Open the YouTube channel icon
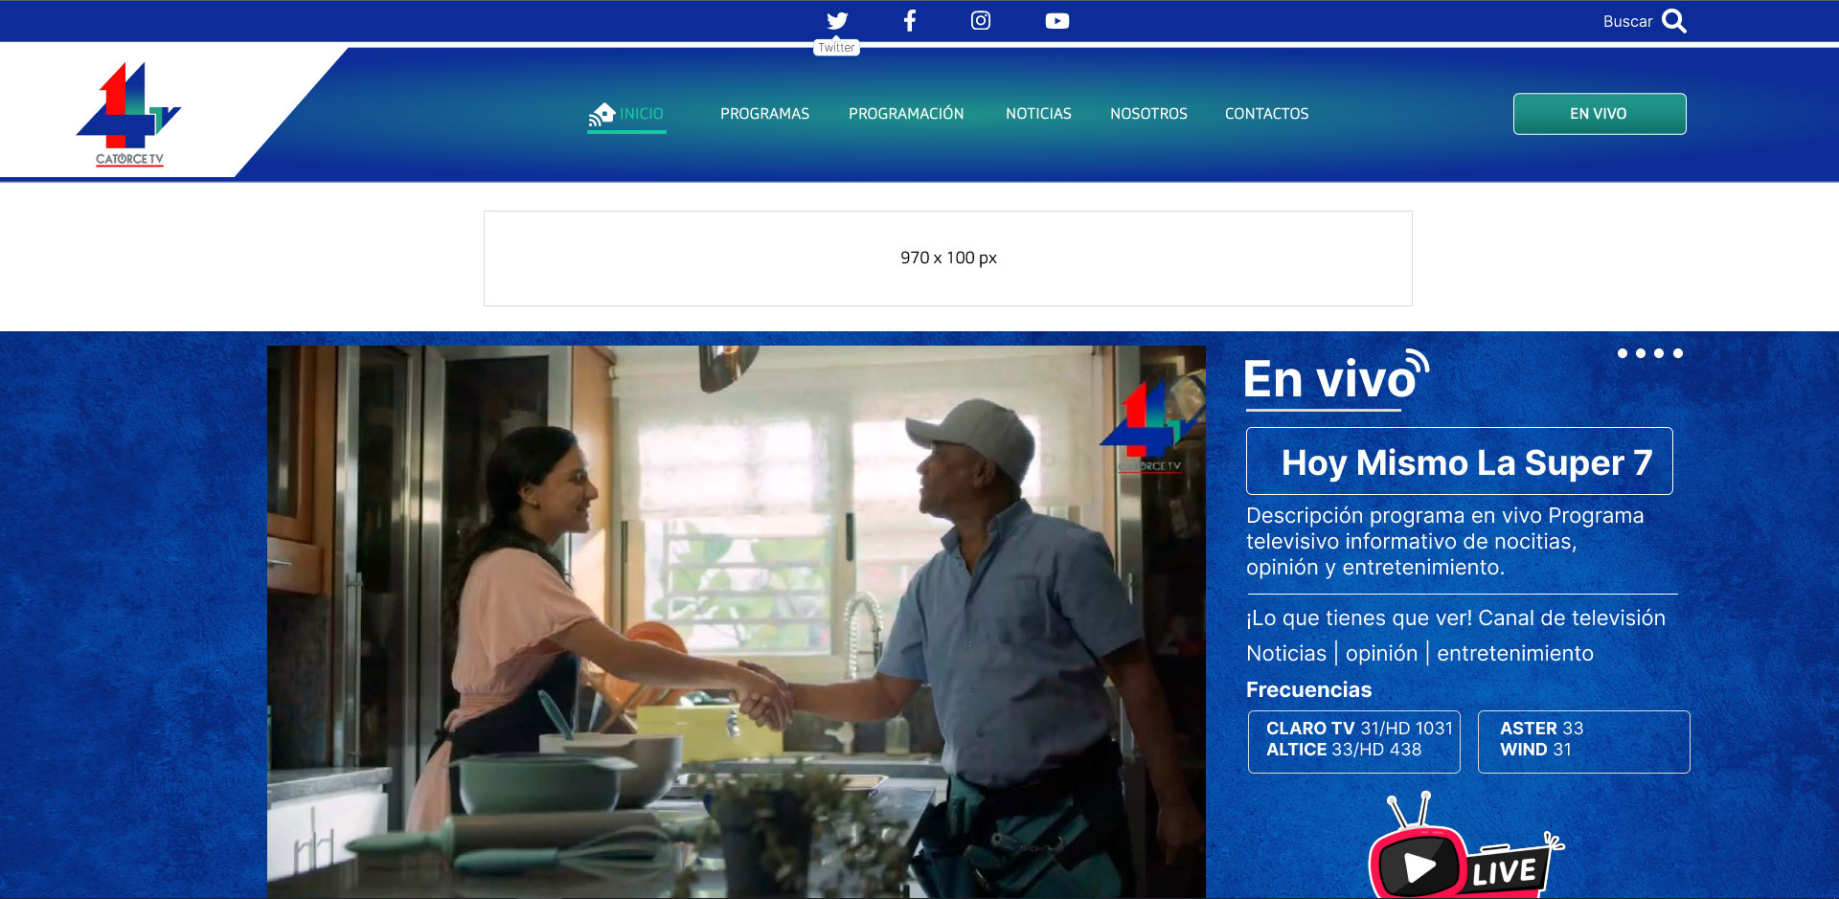Screen dimensions: 1839x899 pyautogui.click(x=1057, y=21)
